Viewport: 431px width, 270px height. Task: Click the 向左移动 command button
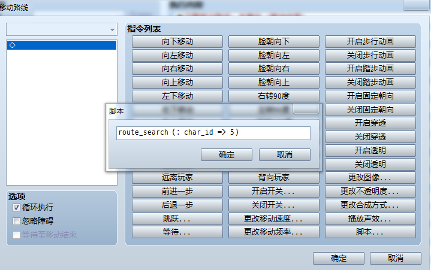click(x=177, y=56)
